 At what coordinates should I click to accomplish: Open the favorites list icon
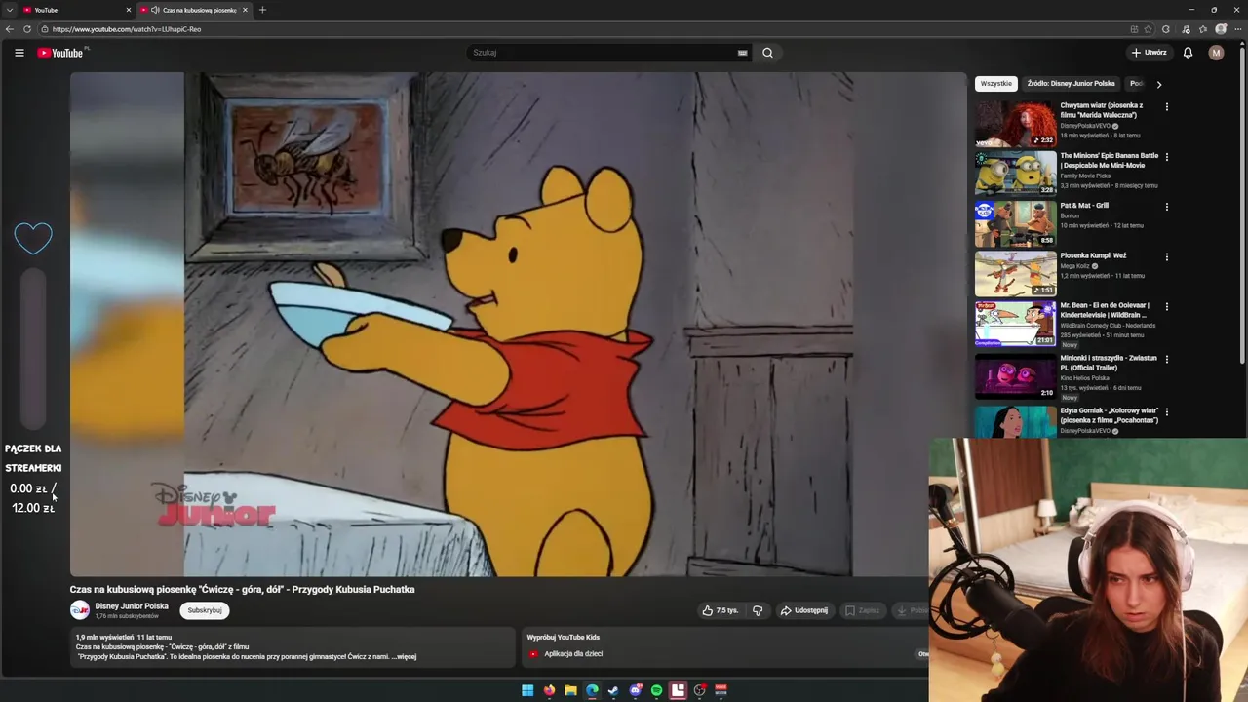tap(1203, 29)
